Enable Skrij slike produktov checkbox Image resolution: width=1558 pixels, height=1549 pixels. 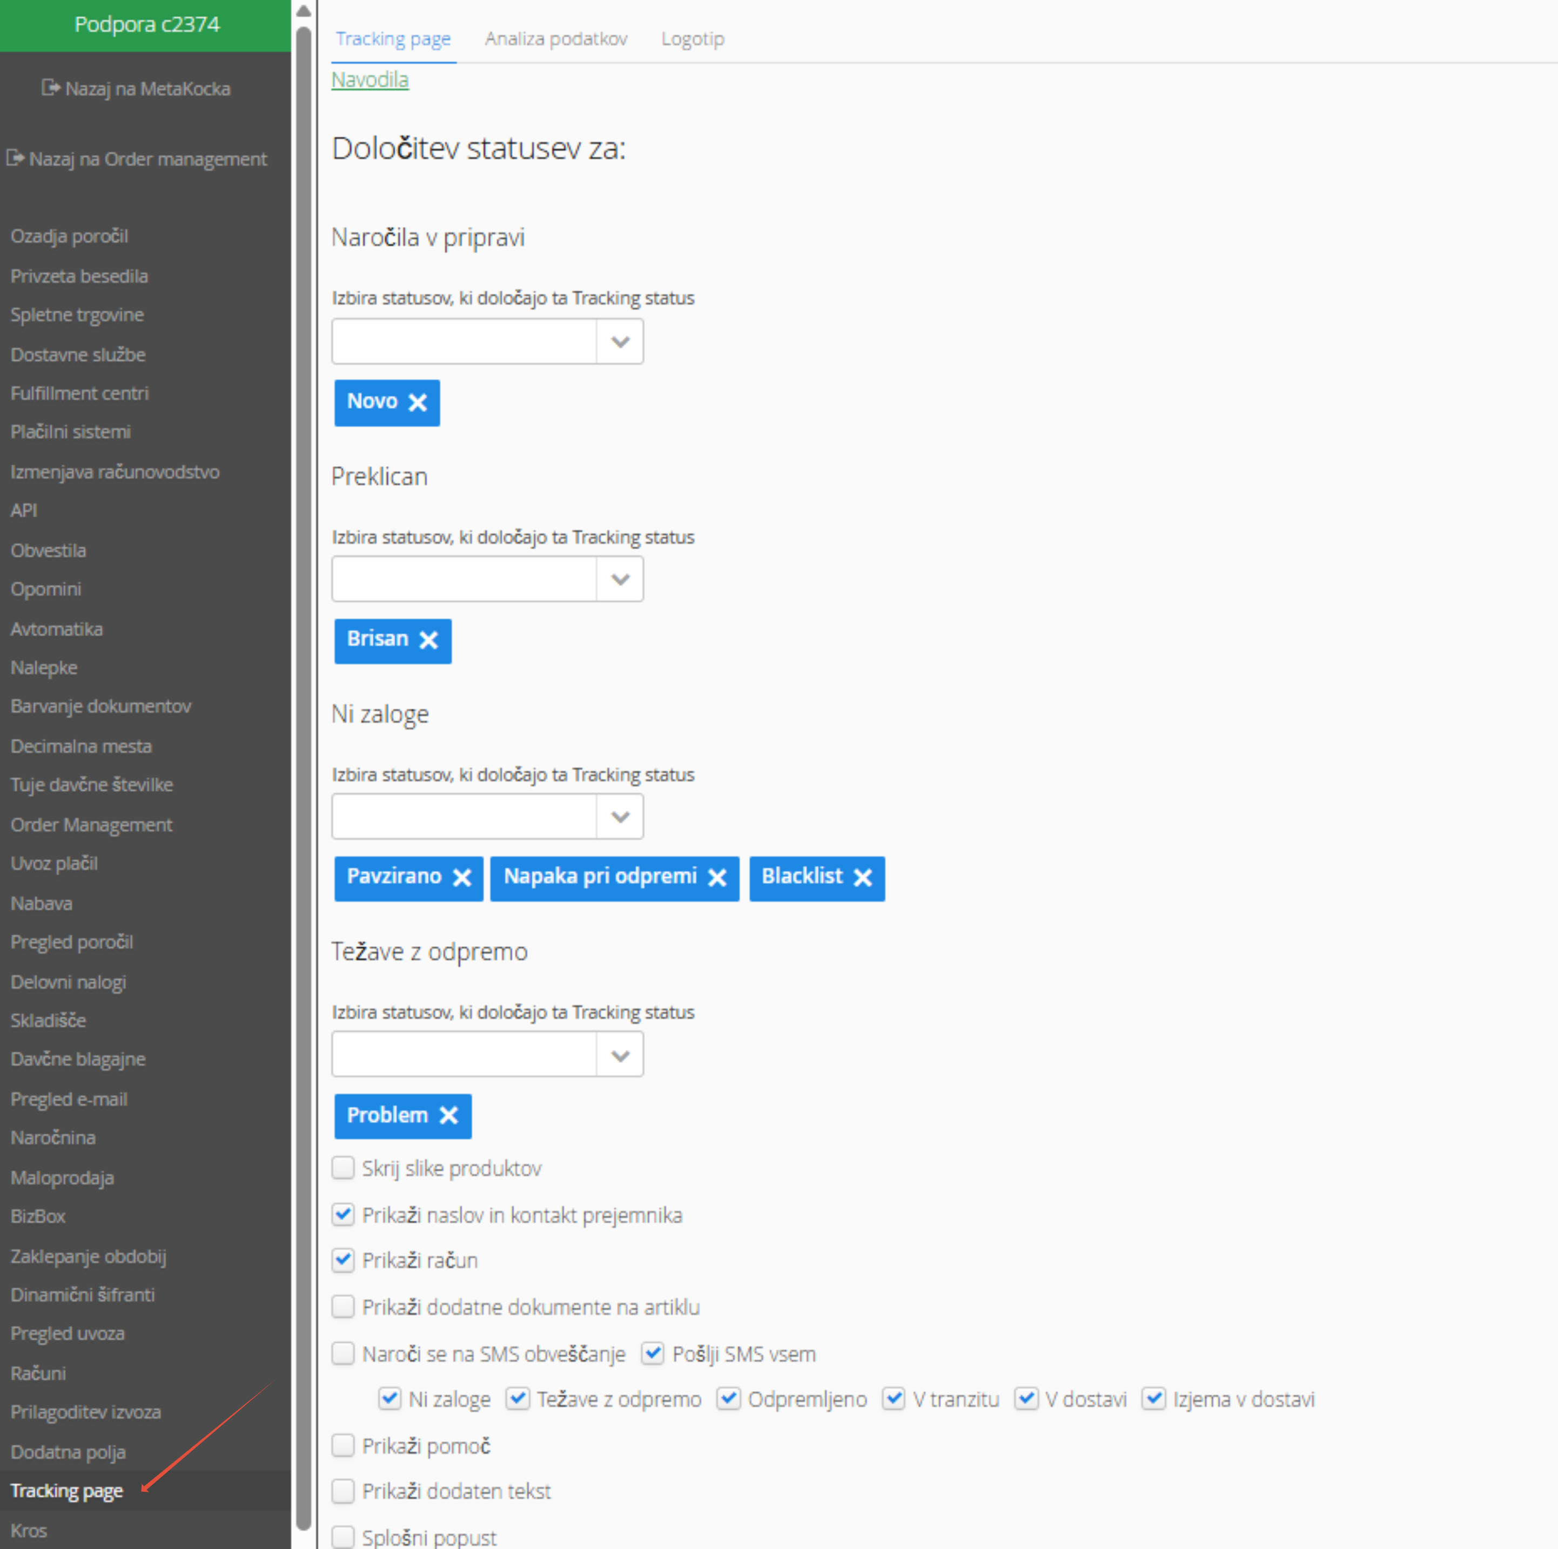coord(343,1168)
